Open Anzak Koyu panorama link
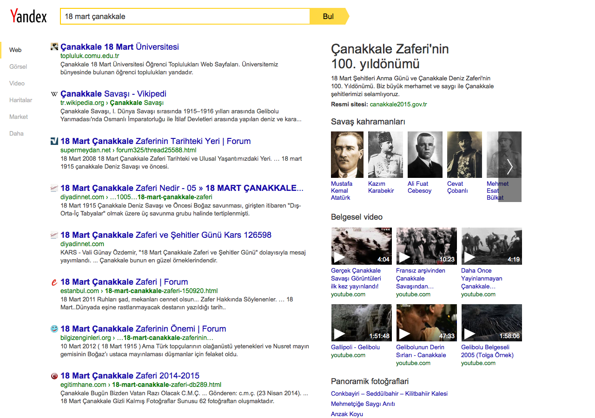595x418 pixels. click(347, 414)
